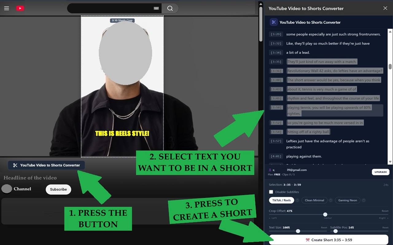393x245 pixels.
Task: Click the 'Channel' name text
Action: (x=22, y=189)
